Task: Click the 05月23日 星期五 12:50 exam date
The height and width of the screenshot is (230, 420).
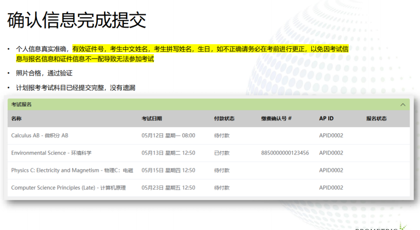Action: pos(168,188)
